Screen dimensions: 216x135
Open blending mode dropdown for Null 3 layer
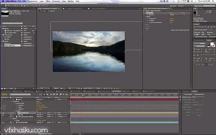40,99
